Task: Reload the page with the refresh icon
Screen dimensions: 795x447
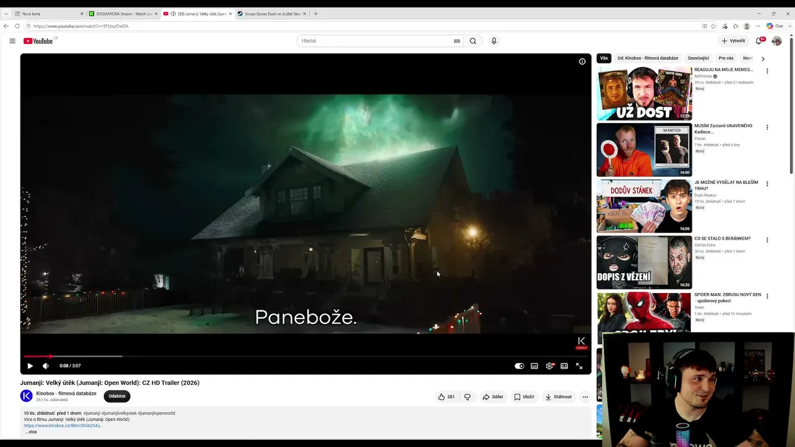Action: 17,26
